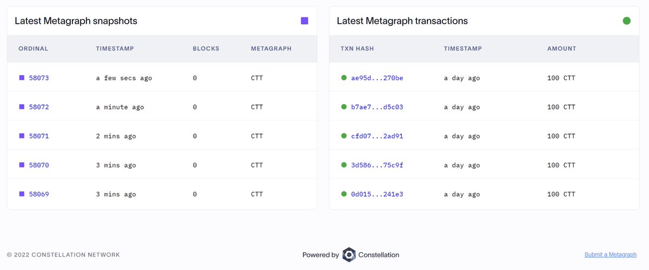Open snapshot ordinal 58072

pyautogui.click(x=39, y=107)
